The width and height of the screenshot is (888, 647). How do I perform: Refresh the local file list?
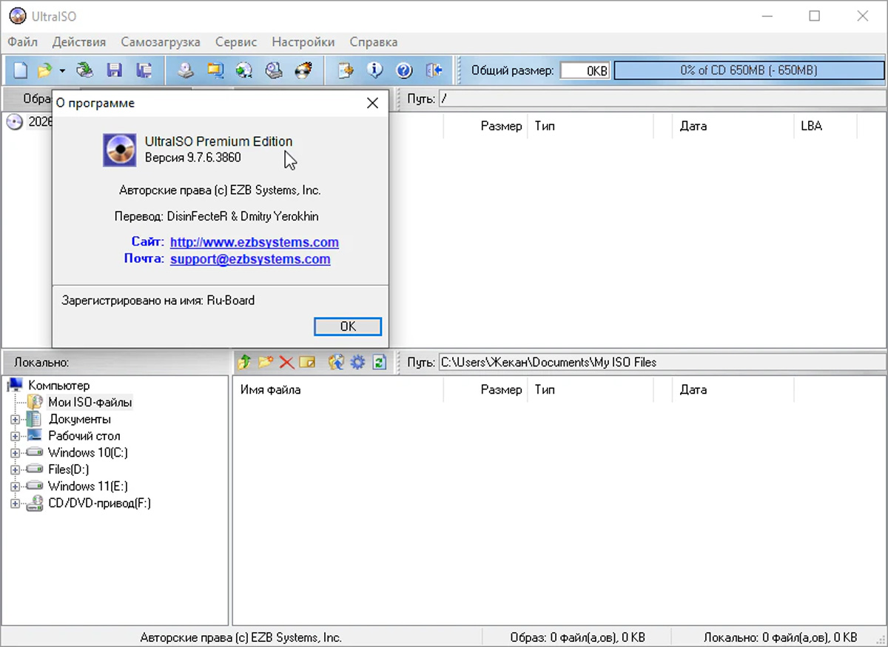pos(380,362)
